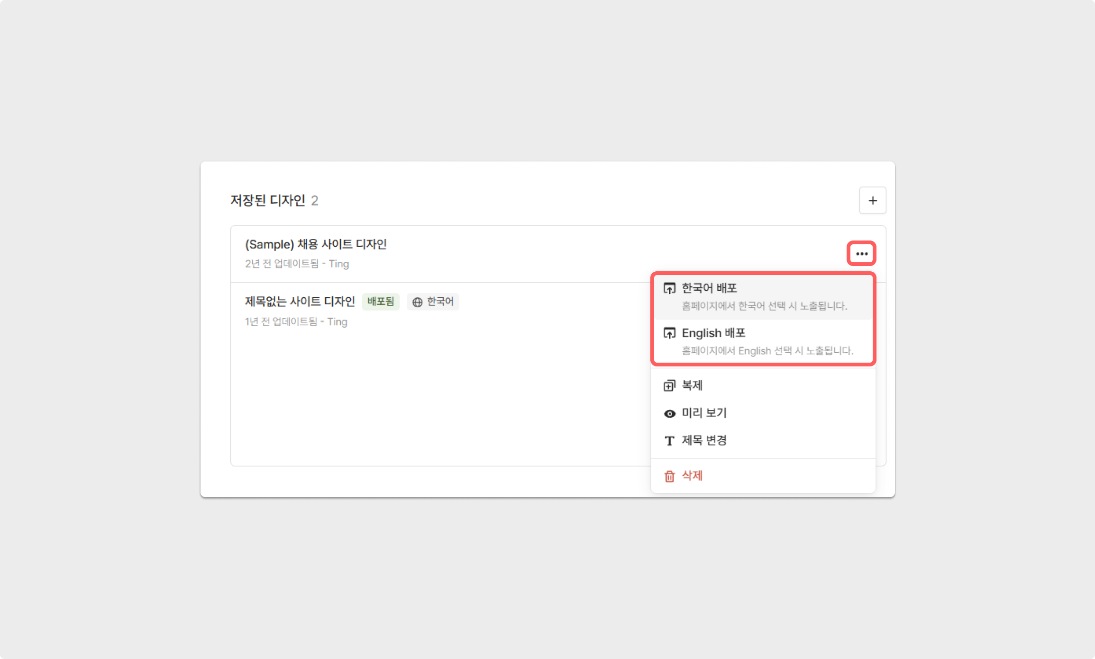
Task: Choose 삭제 to delete the design
Action: pyautogui.click(x=692, y=475)
